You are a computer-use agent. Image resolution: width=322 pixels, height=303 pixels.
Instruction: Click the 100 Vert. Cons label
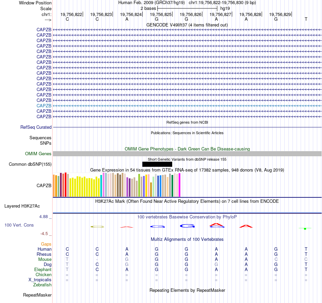tap(19, 225)
